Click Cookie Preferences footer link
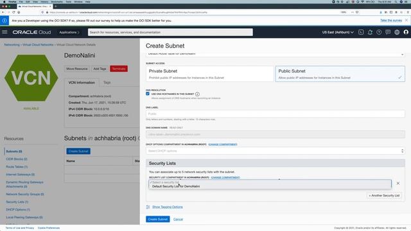Screen dimensions: 411x231 point(49,228)
